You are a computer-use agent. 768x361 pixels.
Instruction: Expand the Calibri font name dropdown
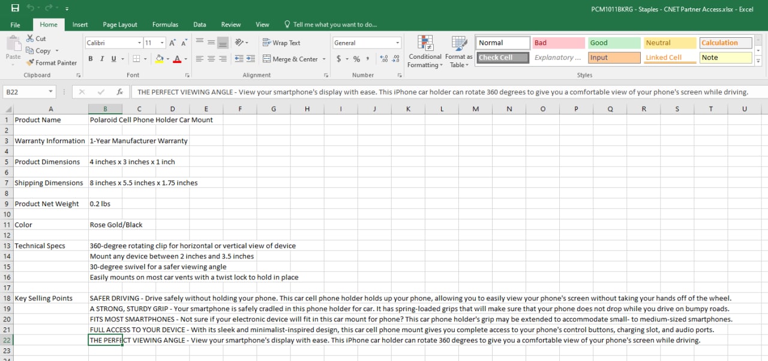coord(139,43)
